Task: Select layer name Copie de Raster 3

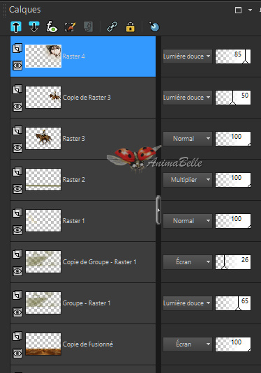Action: click(x=87, y=98)
